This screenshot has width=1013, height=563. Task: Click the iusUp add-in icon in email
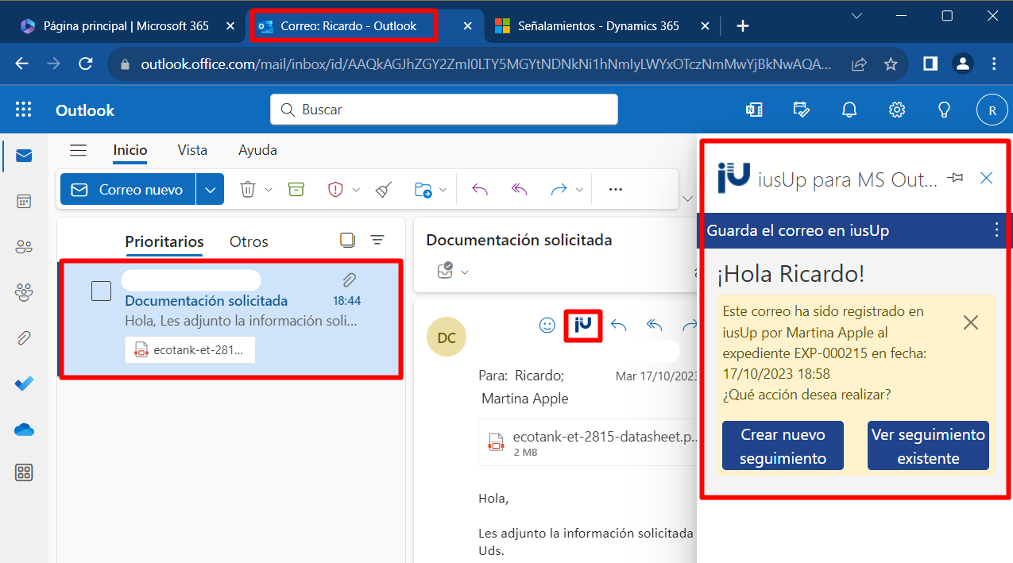583,326
